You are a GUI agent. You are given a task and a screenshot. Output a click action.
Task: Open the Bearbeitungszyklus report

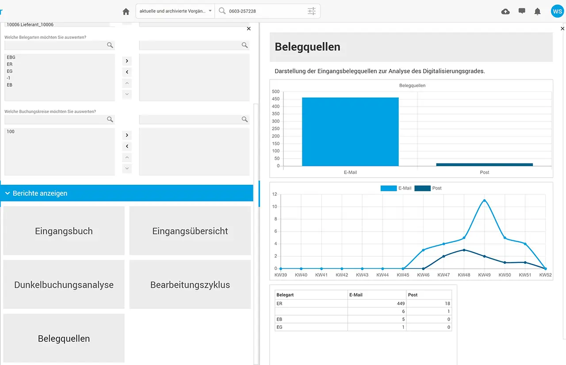tap(190, 285)
